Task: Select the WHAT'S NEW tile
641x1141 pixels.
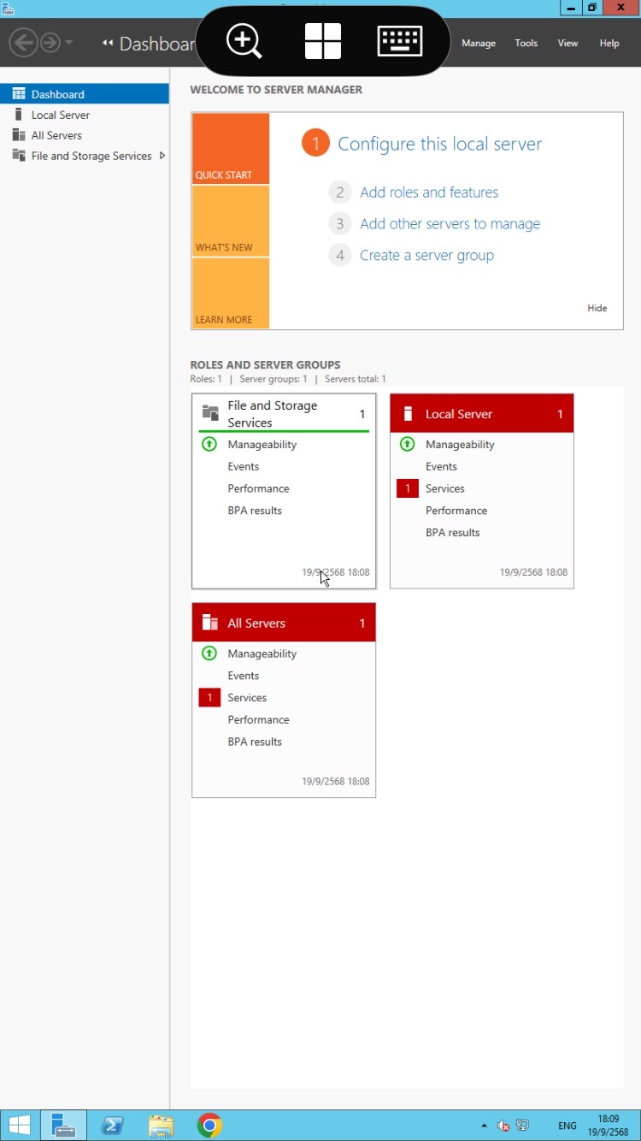Action: tap(231, 221)
